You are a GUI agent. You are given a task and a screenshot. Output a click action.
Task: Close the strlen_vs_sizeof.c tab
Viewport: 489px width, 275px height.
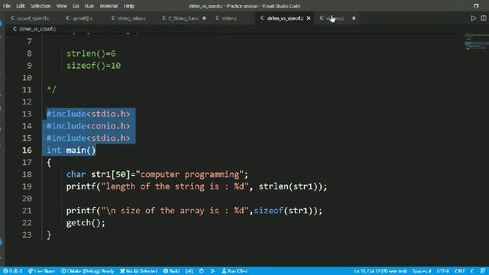309,18
